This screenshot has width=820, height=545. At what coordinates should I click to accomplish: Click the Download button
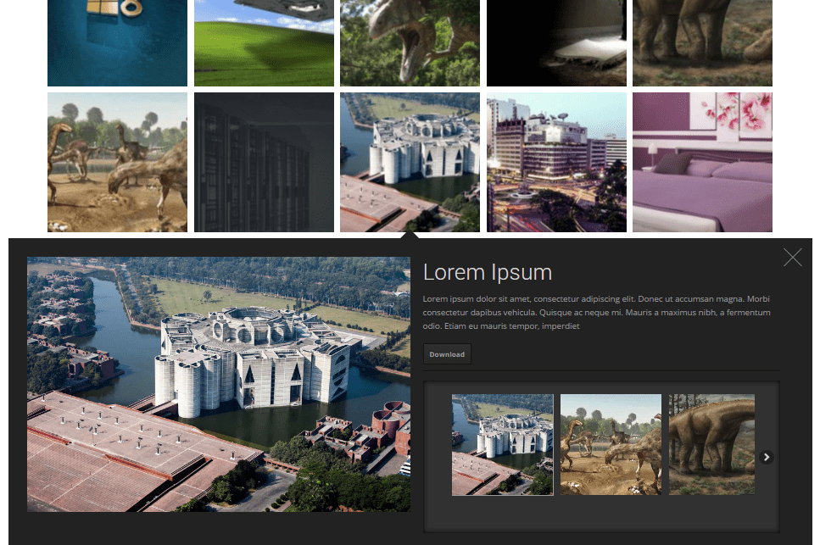point(447,353)
